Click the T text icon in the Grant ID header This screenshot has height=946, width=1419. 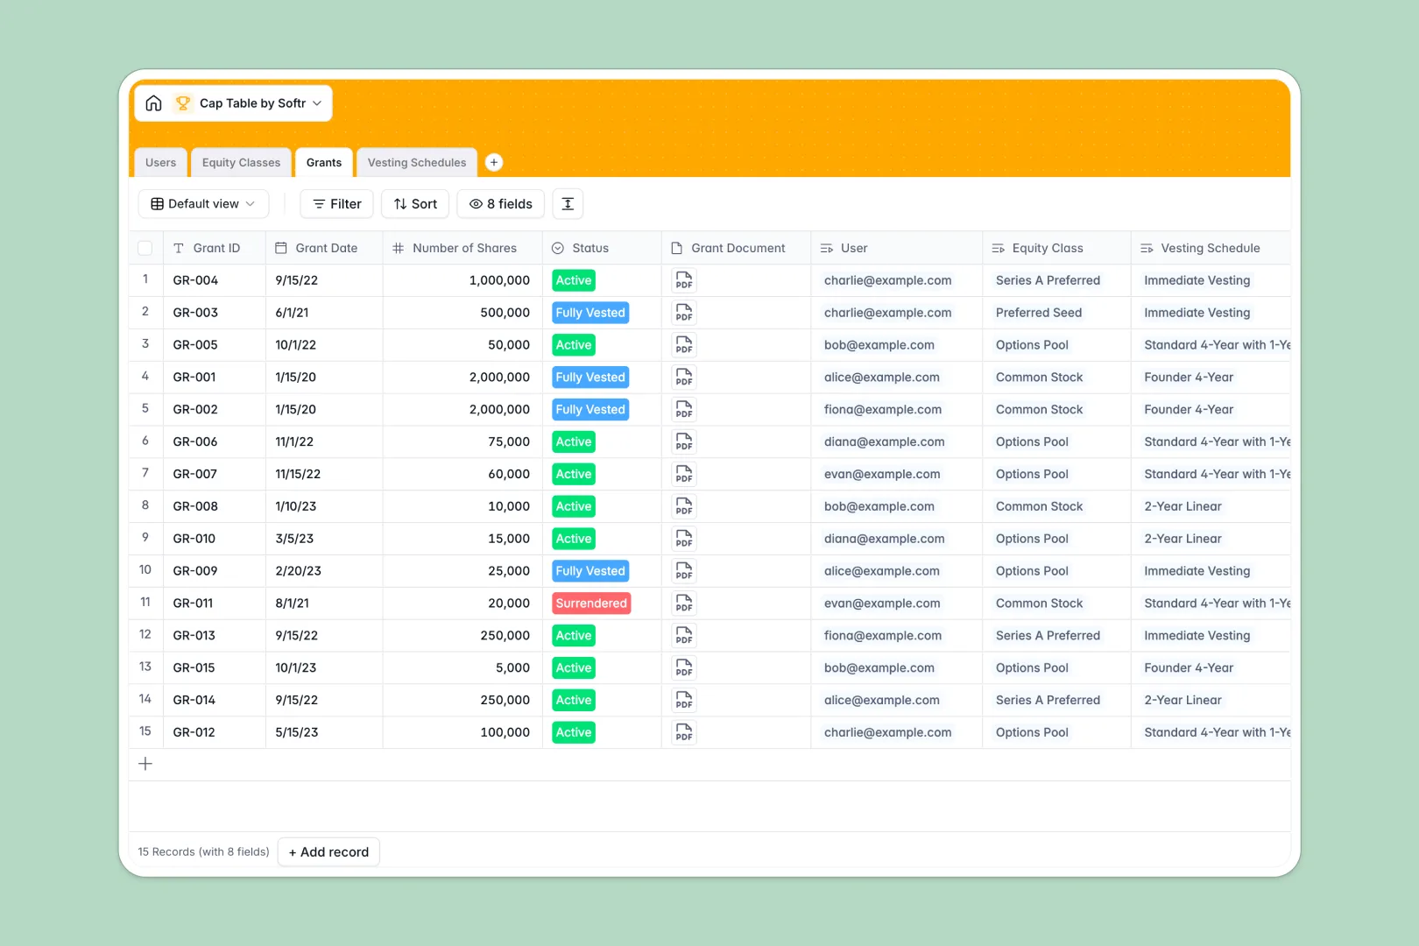click(179, 248)
